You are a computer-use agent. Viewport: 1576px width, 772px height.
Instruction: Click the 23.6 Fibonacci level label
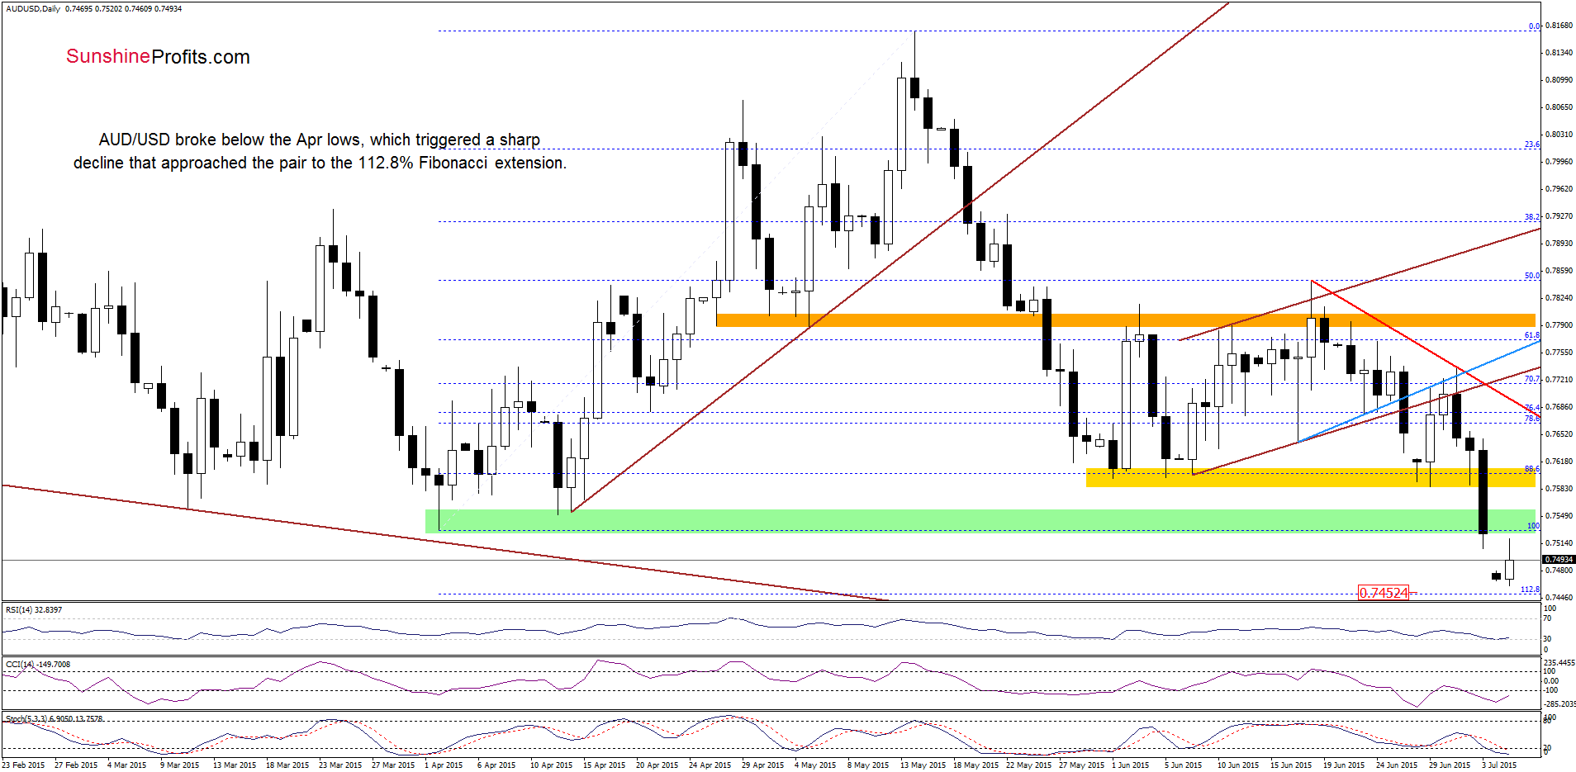point(1532,144)
